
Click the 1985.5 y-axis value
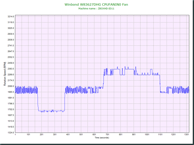click(11, 92)
